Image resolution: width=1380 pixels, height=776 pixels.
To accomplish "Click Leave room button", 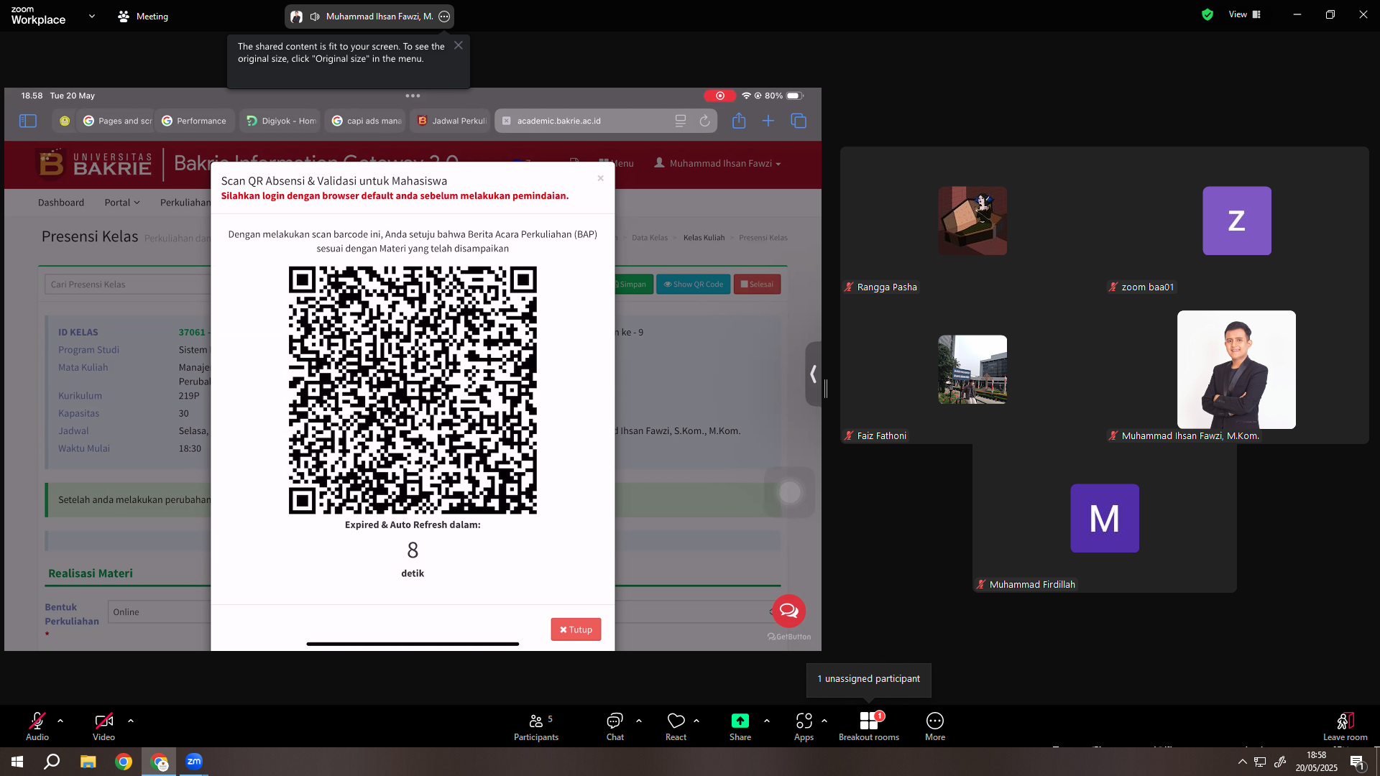I will (x=1345, y=726).
